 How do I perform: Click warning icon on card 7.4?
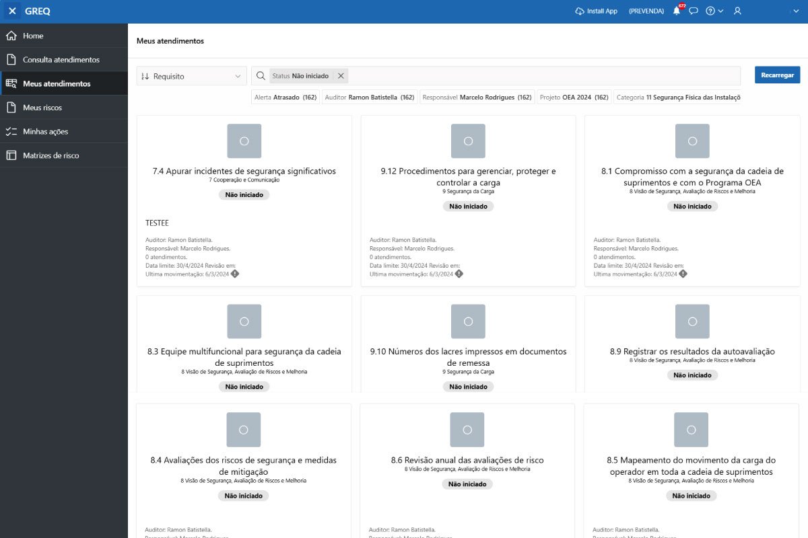(235, 274)
